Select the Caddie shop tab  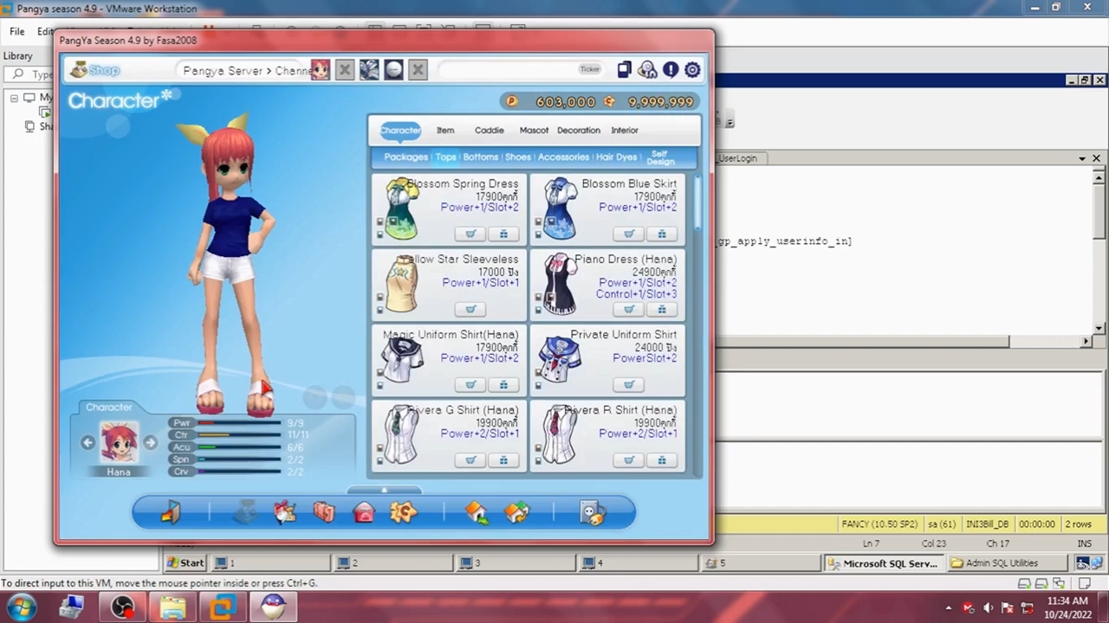489,131
